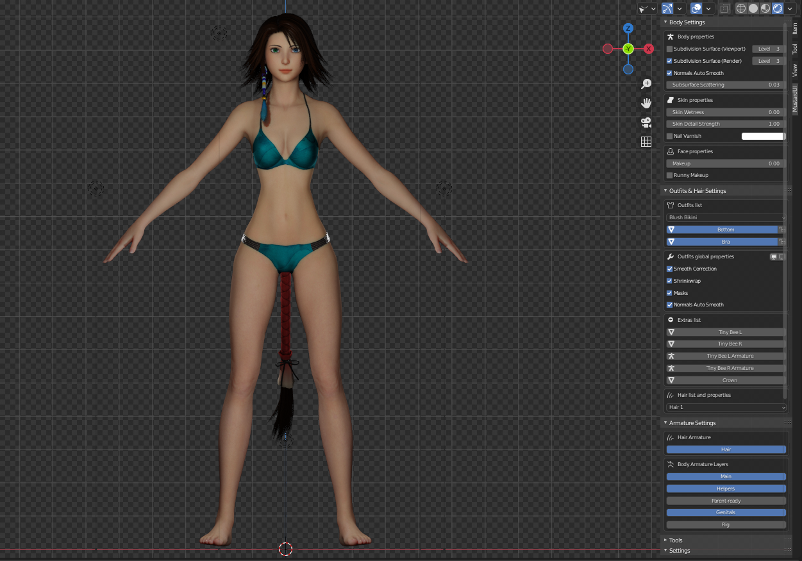Toggle the Main armature layer
The image size is (802, 561).
(726, 476)
